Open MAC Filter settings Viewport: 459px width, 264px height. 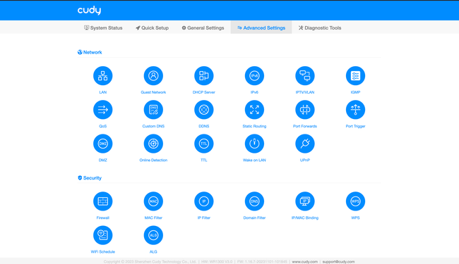coord(153,201)
